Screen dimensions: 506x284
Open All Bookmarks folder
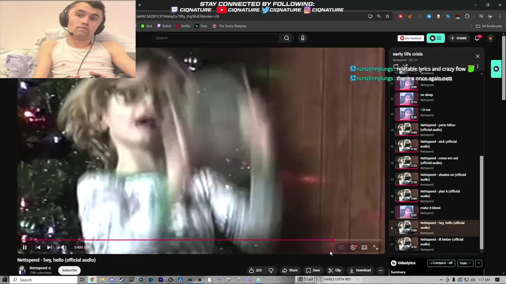click(489, 26)
